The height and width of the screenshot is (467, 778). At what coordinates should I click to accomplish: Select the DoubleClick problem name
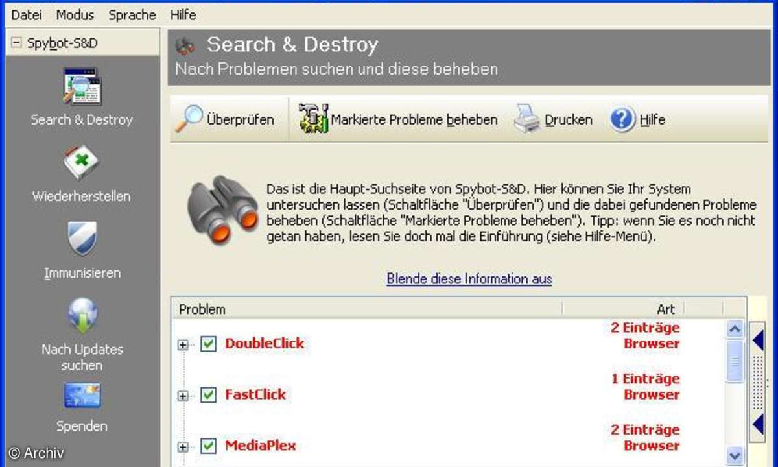(x=265, y=344)
